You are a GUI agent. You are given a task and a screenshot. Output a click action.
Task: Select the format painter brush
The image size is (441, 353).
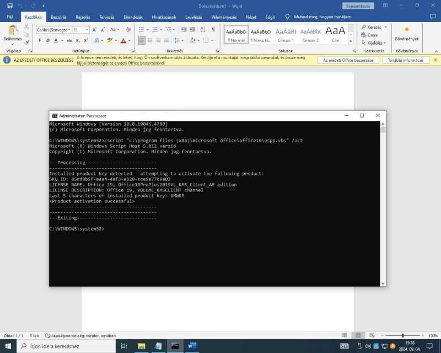pos(26,42)
